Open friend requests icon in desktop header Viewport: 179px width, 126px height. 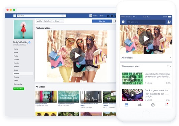coord(108,16)
